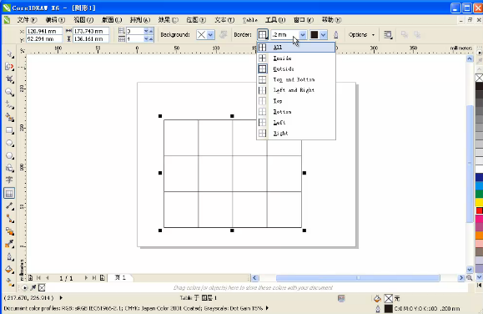Select the Rectangle tool
The height and width of the screenshot is (314, 483).
(9, 130)
